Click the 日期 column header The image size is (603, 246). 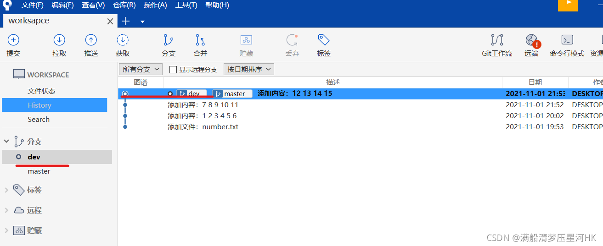click(x=535, y=82)
